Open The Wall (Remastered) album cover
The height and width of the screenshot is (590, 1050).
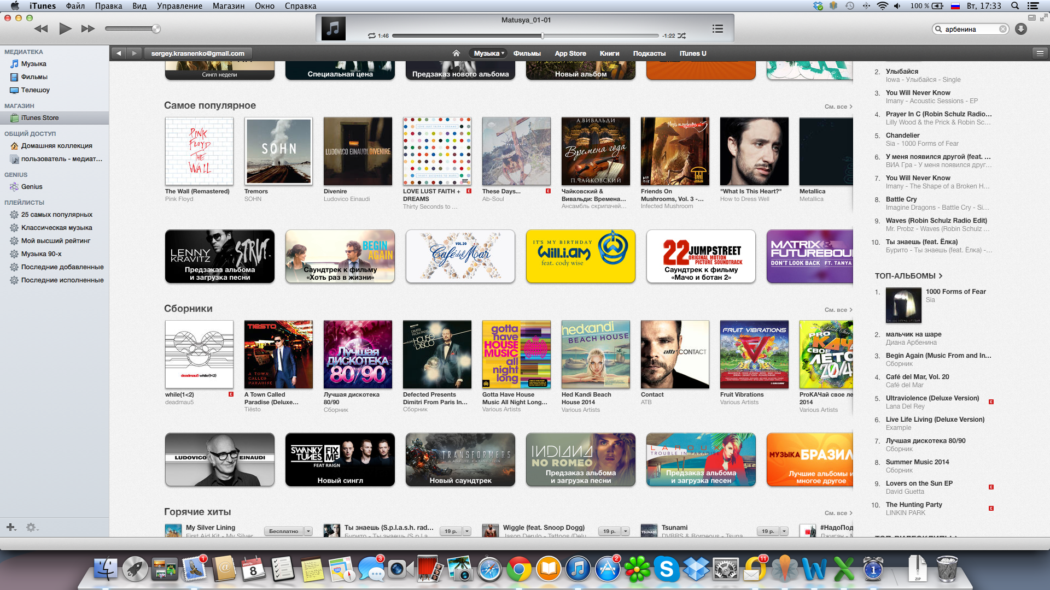click(199, 151)
